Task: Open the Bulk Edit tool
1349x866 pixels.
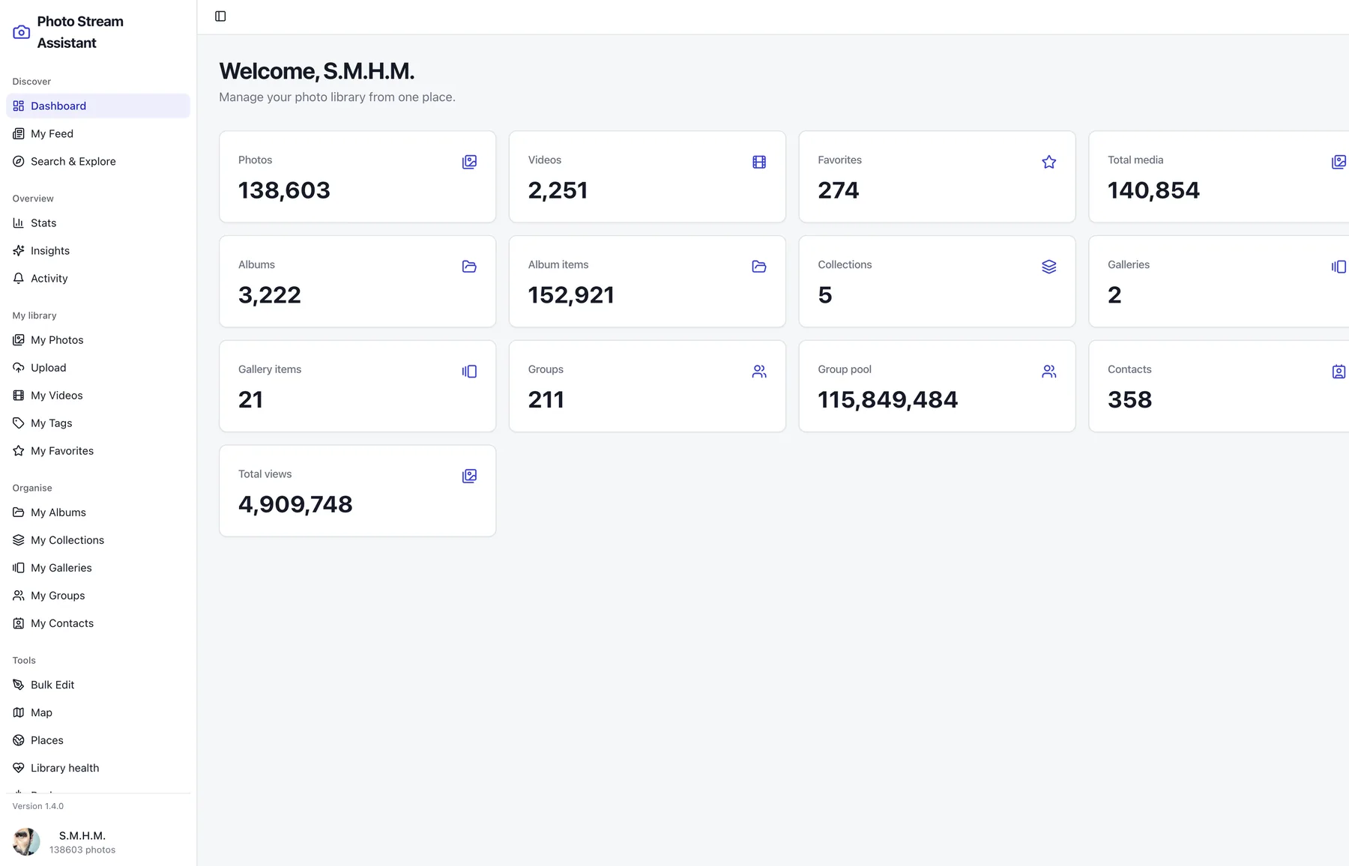Action: click(98, 685)
